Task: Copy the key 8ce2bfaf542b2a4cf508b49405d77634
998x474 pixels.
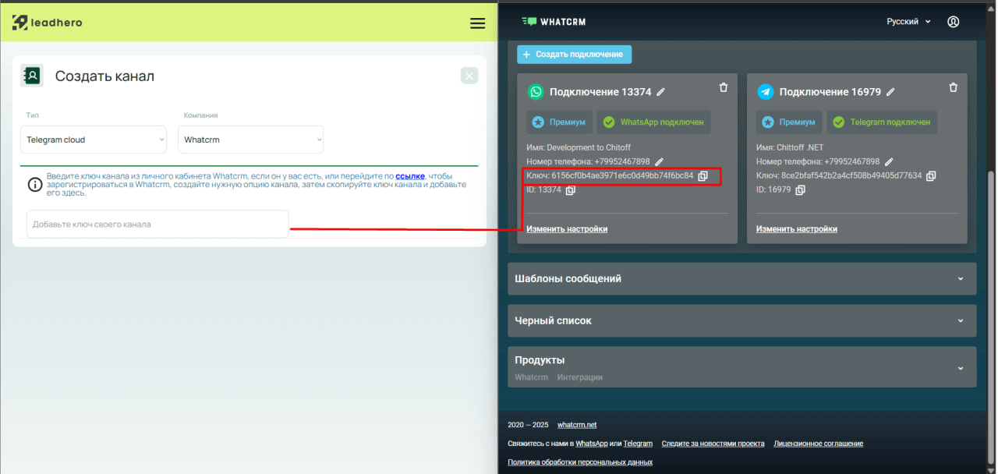Action: [x=931, y=176]
